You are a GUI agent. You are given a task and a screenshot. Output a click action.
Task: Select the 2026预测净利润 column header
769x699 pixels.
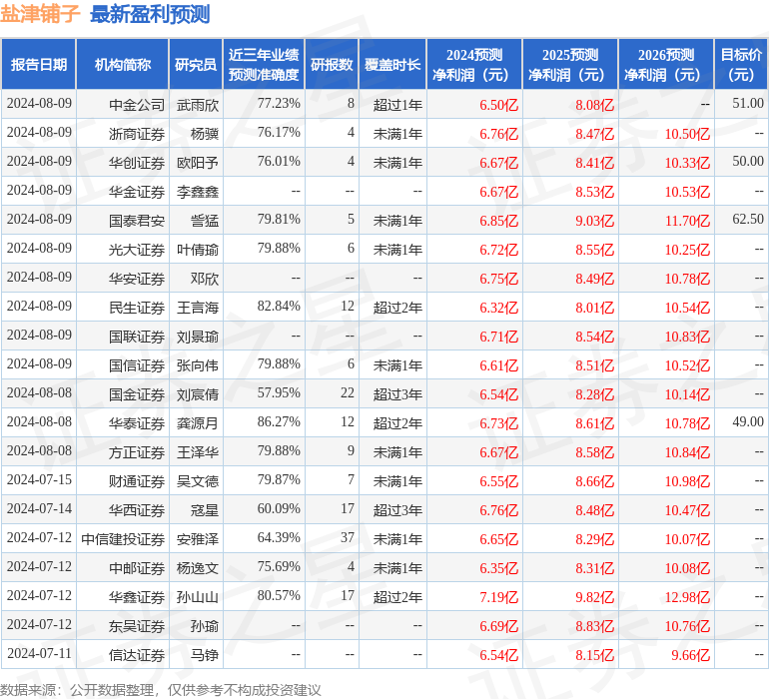point(666,64)
